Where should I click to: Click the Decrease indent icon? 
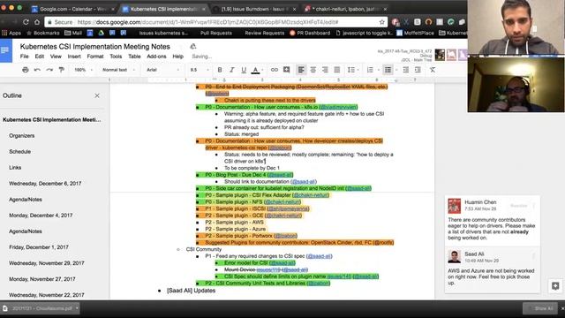point(406,70)
